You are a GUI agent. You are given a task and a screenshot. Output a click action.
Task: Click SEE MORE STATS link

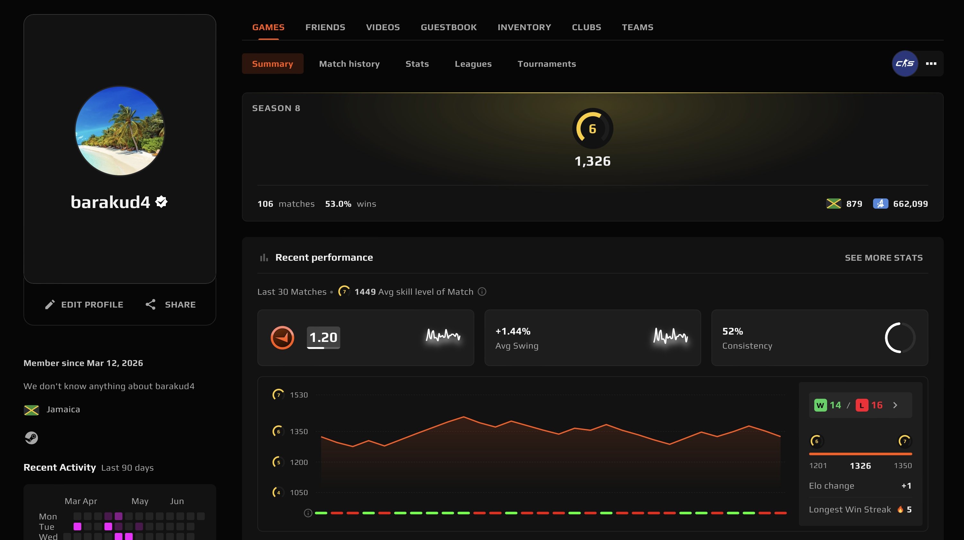click(884, 258)
